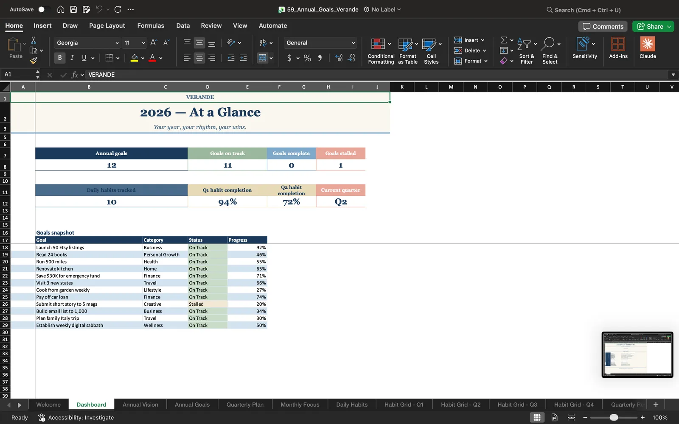The image size is (679, 424).
Task: Toggle center horizontal alignment
Action: [x=199, y=58]
